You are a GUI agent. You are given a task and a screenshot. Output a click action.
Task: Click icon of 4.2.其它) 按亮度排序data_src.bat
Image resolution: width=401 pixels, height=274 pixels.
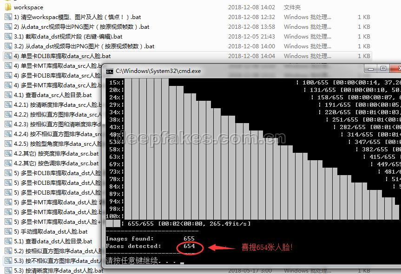(x=8, y=153)
